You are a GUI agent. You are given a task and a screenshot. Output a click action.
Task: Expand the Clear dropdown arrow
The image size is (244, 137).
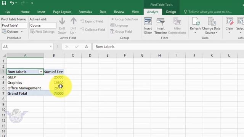click(x=229, y=33)
